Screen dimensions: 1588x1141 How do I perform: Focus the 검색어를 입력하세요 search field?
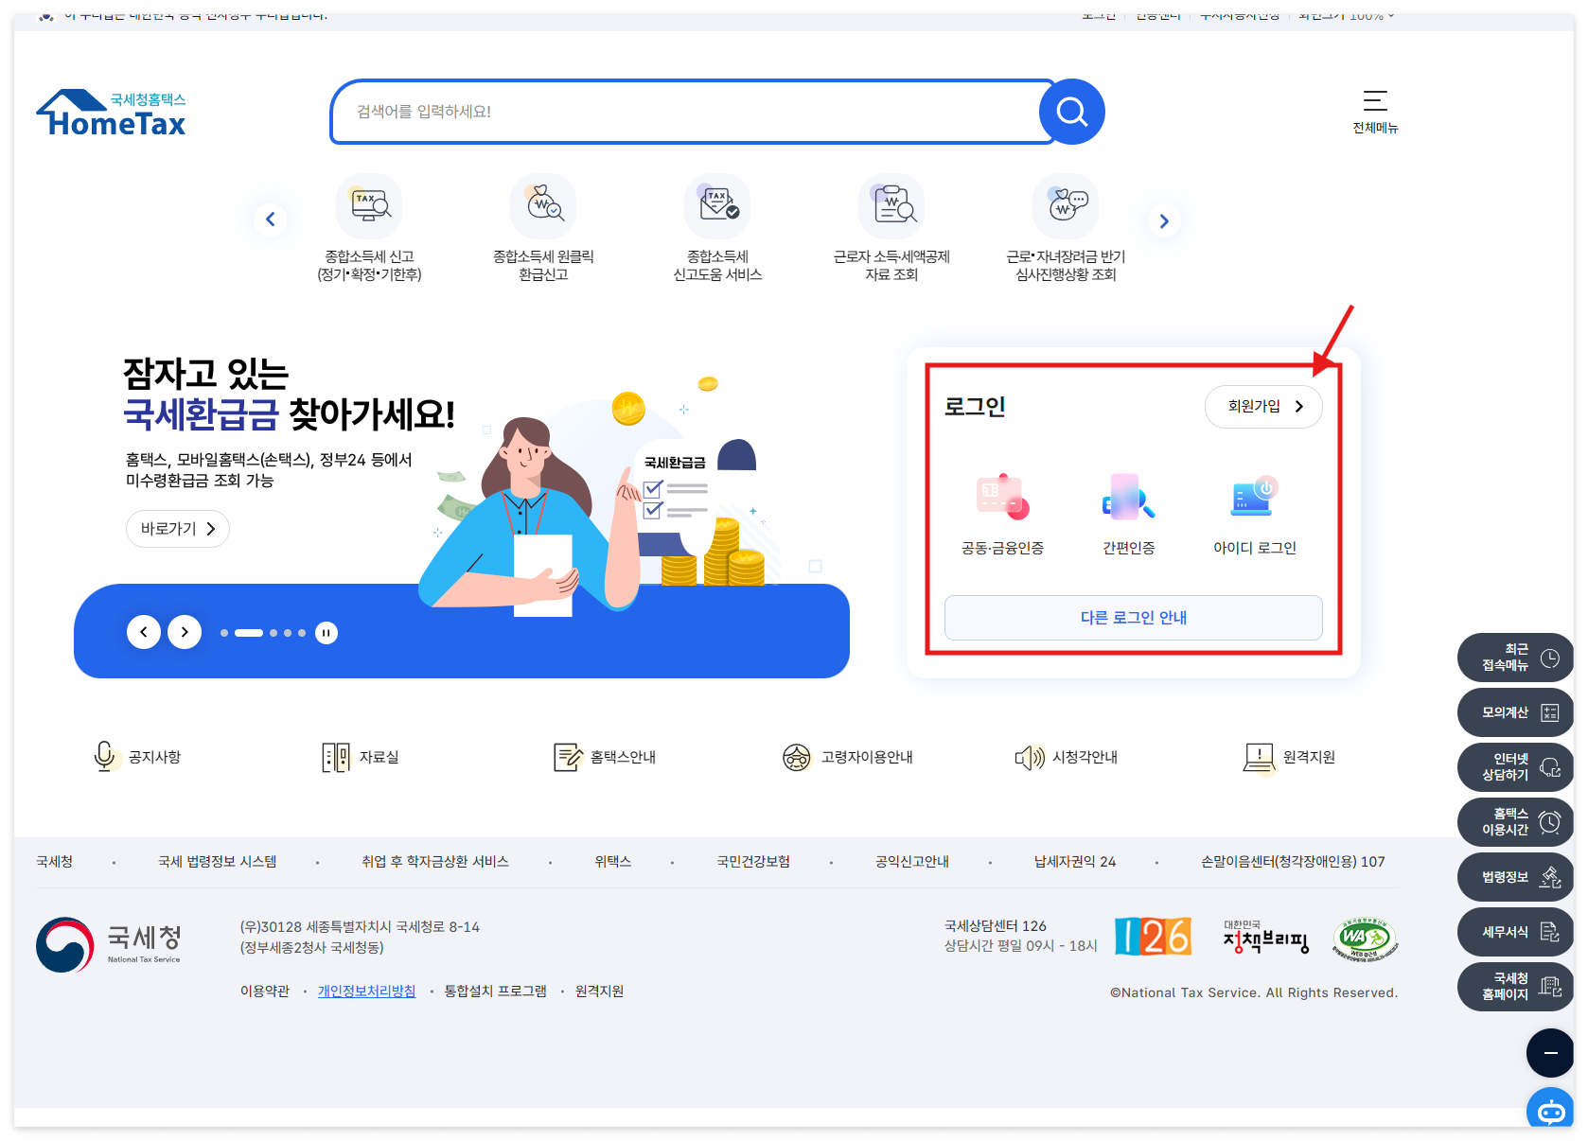point(691,112)
